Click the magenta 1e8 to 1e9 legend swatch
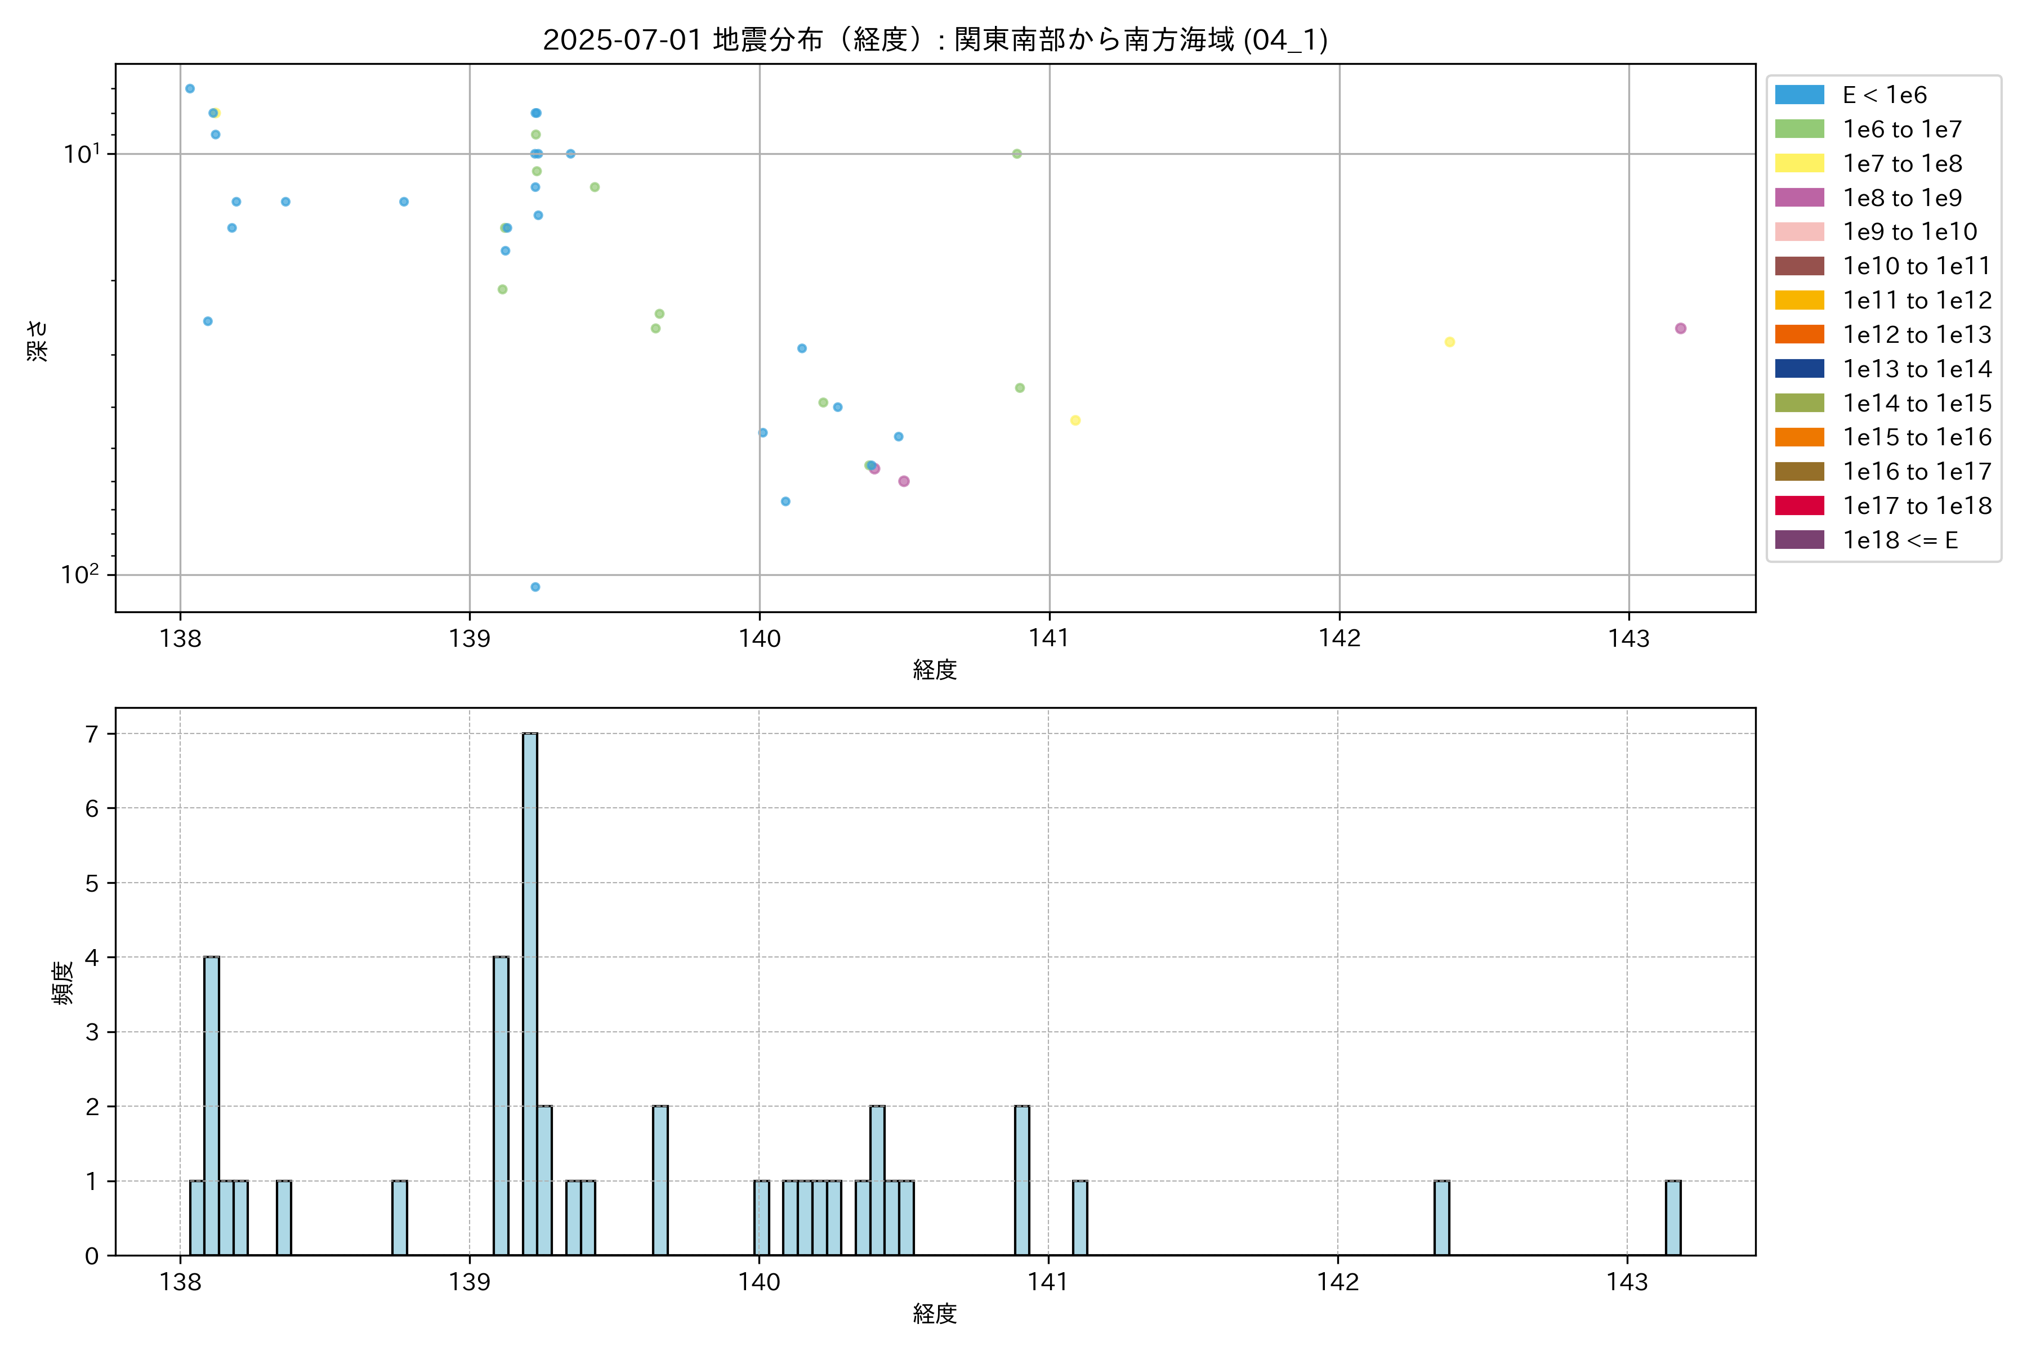The height and width of the screenshot is (1351, 2027). pos(1800,198)
